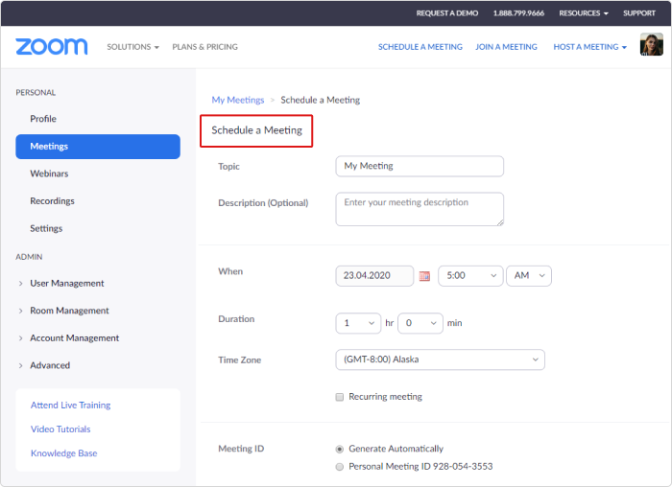The height and width of the screenshot is (487, 672).
Task: Click Schedule a Meeting in header
Action: [420, 47]
